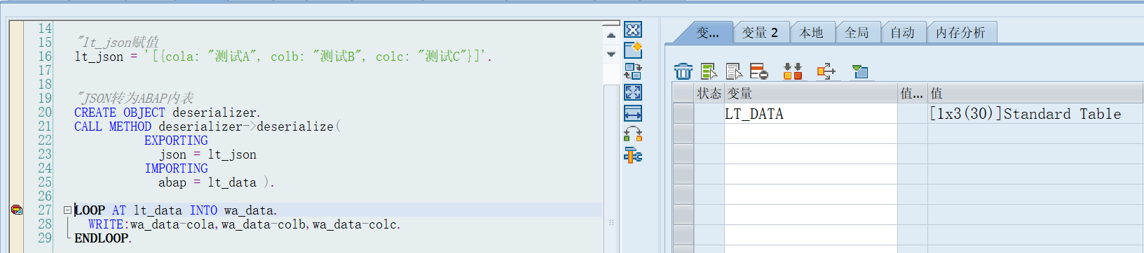Click the horizontal width arrows icon
The width and height of the screenshot is (1144, 253).
pos(633,113)
